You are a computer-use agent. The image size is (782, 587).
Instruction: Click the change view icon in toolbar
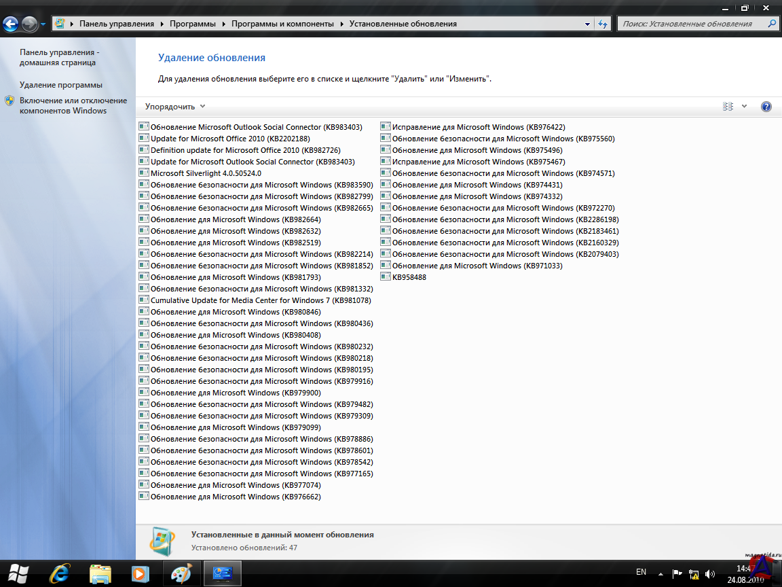[x=728, y=107]
